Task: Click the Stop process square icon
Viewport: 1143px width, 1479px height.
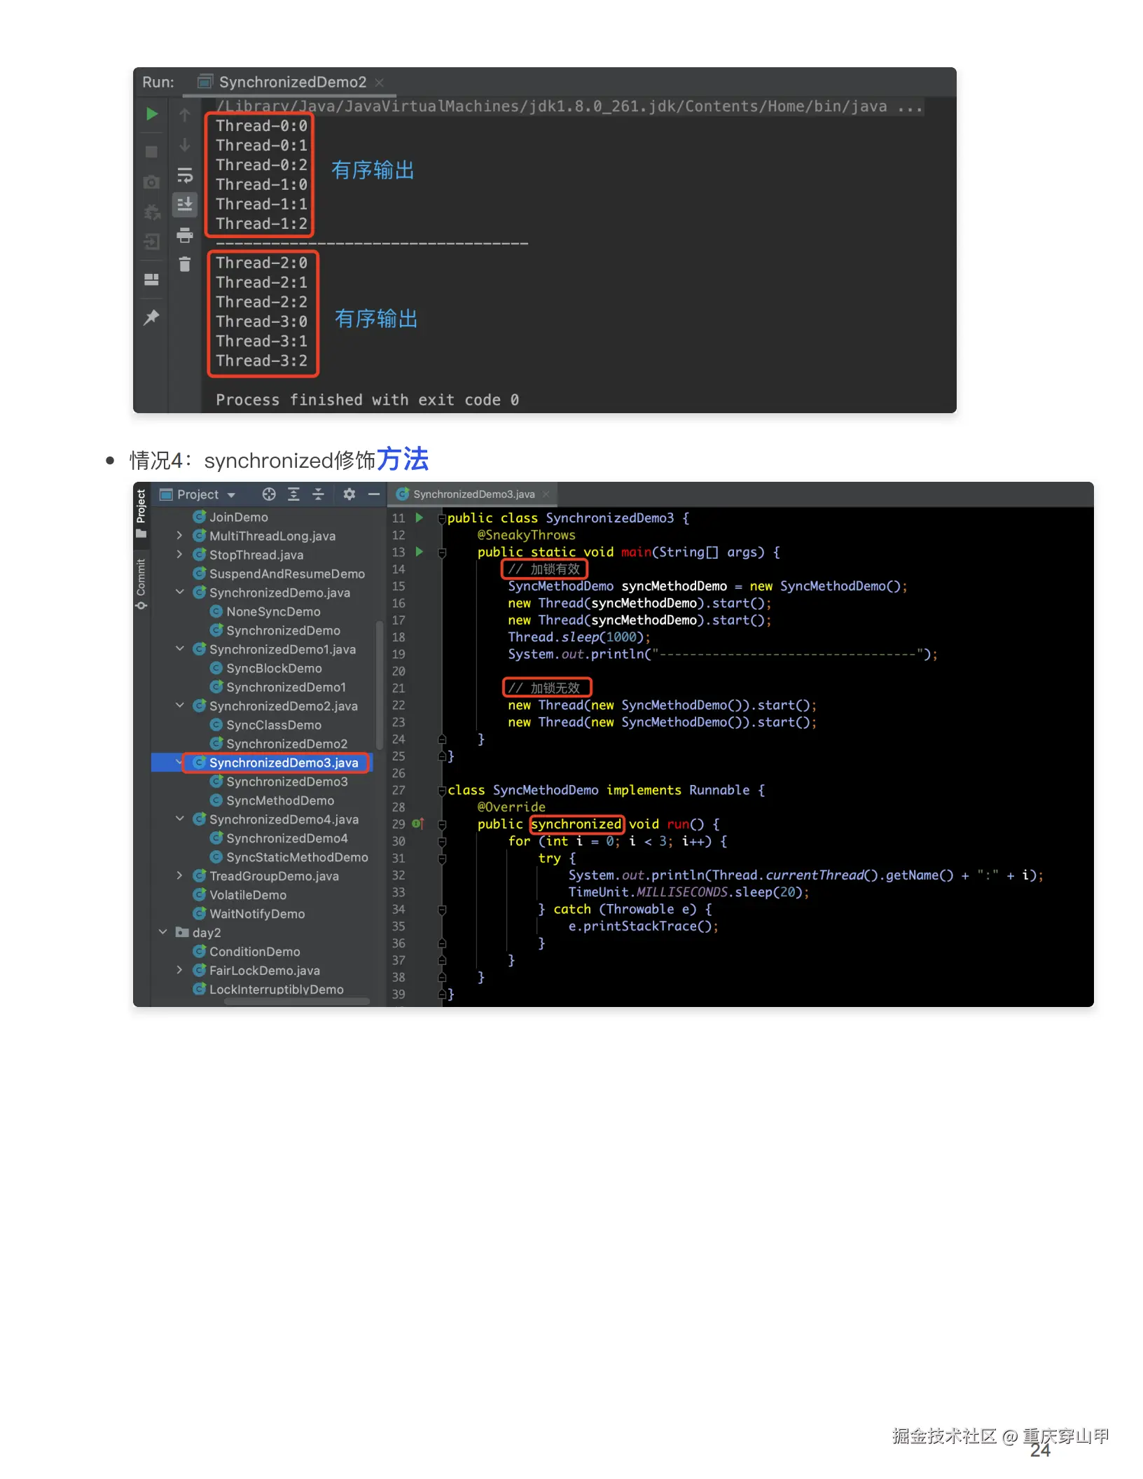Action: [x=151, y=151]
